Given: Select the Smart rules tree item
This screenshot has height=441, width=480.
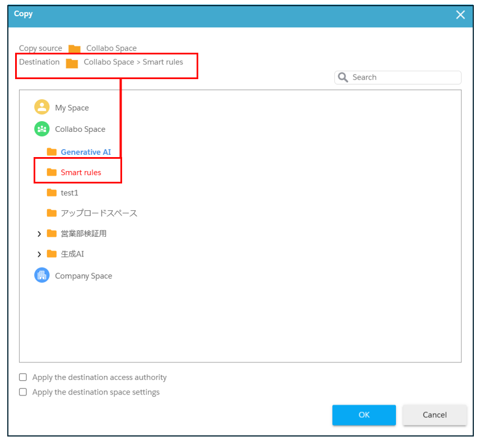Looking at the screenshot, I should tap(81, 172).
